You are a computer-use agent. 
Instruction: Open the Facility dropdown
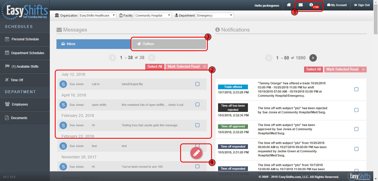pos(153,15)
